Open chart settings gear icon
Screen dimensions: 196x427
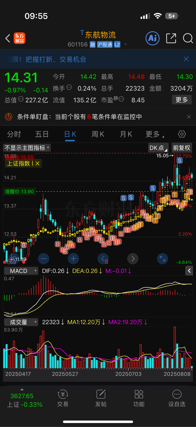[182, 134]
